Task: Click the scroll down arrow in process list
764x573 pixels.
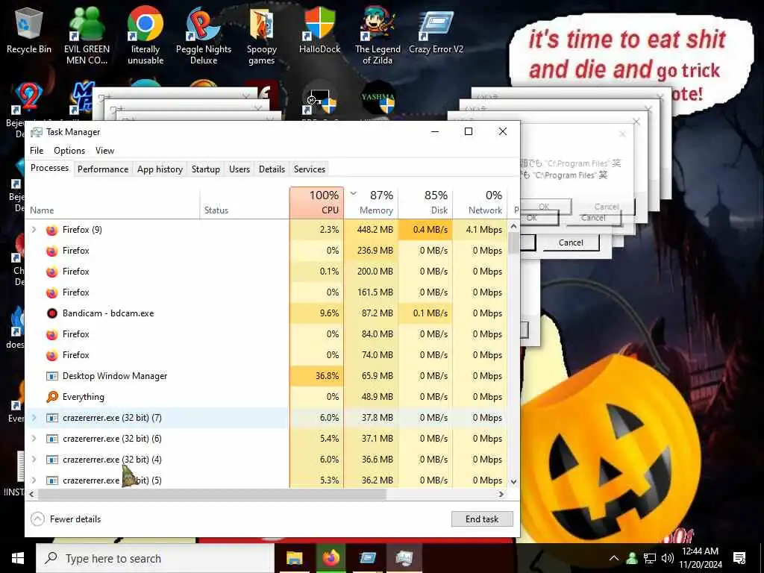Action: pyautogui.click(x=513, y=481)
